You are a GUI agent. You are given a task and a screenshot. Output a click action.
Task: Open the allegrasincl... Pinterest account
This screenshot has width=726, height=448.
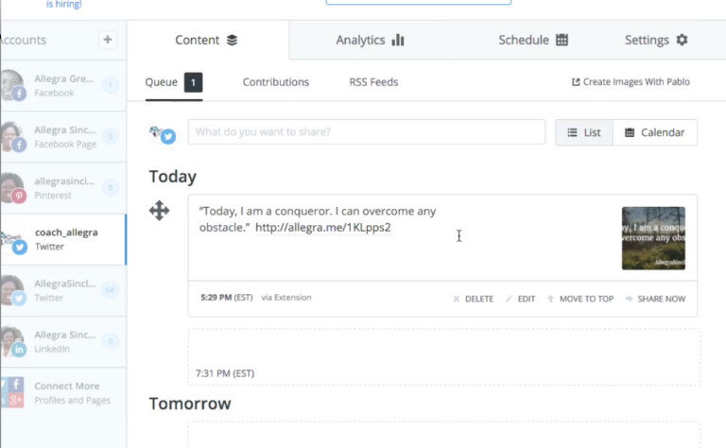pyautogui.click(x=63, y=188)
